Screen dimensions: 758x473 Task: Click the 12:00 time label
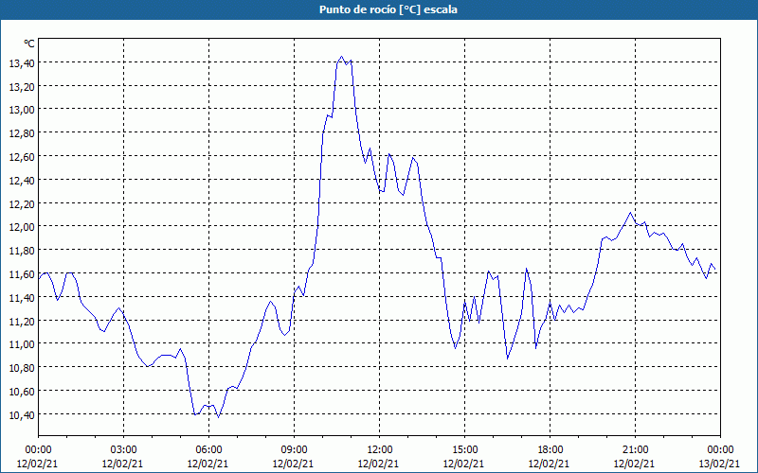(x=380, y=450)
